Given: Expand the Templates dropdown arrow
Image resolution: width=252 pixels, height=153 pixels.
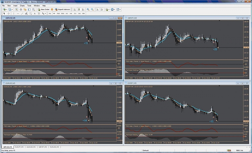Looking at the screenshot, I should [x=120, y=10].
